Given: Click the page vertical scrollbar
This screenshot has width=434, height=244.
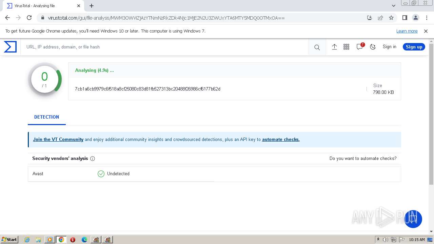Looking at the screenshot, I should (431, 114).
